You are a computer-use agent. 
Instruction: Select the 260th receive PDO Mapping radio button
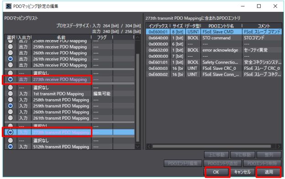coord(11,53)
